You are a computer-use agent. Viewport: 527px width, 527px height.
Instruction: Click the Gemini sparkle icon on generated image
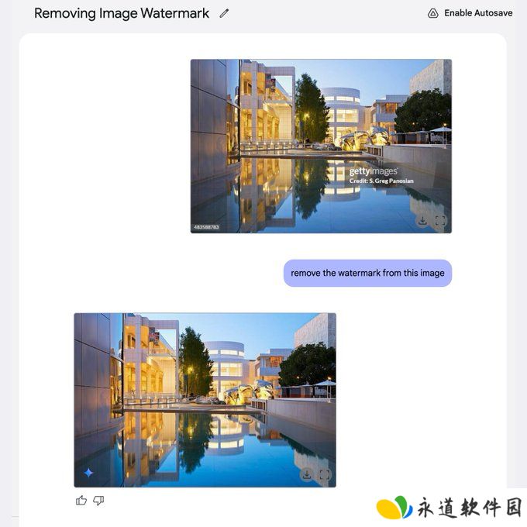[88, 473]
